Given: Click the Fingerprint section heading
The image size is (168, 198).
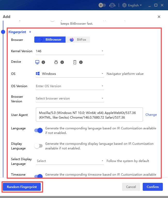Looking at the screenshot, I should (x=17, y=32).
